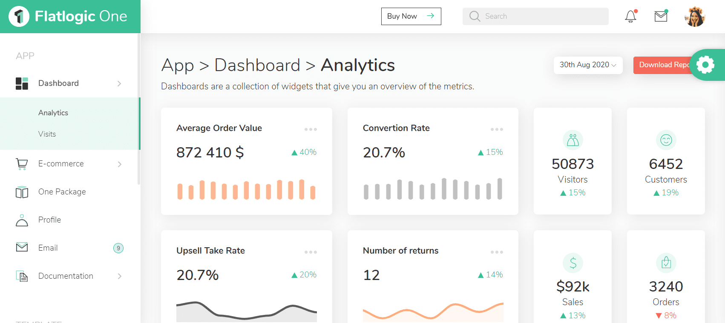Switch to the Visits dashboard page
This screenshot has width=725, height=323.
[47, 134]
